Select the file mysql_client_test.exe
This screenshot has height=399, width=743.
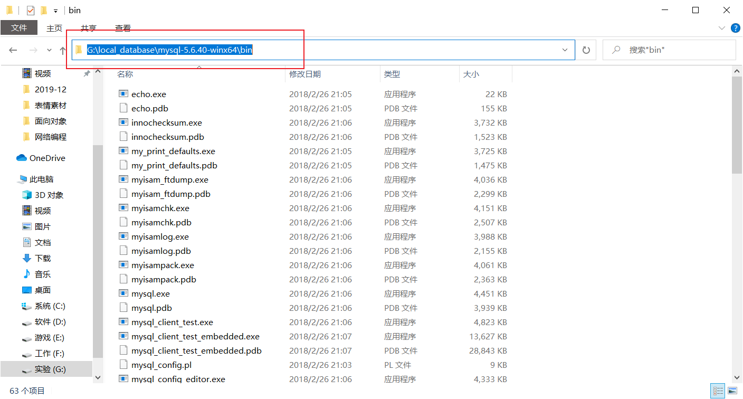pyautogui.click(x=172, y=322)
